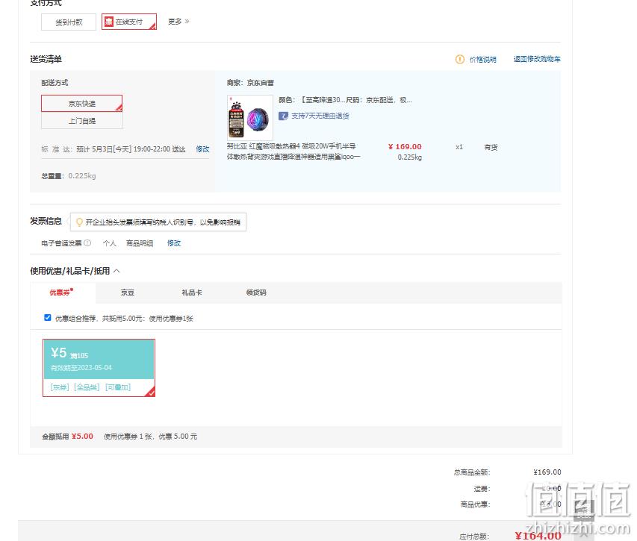Select 货到付款 cash on delivery payment
The image size is (637, 541).
coord(68,22)
